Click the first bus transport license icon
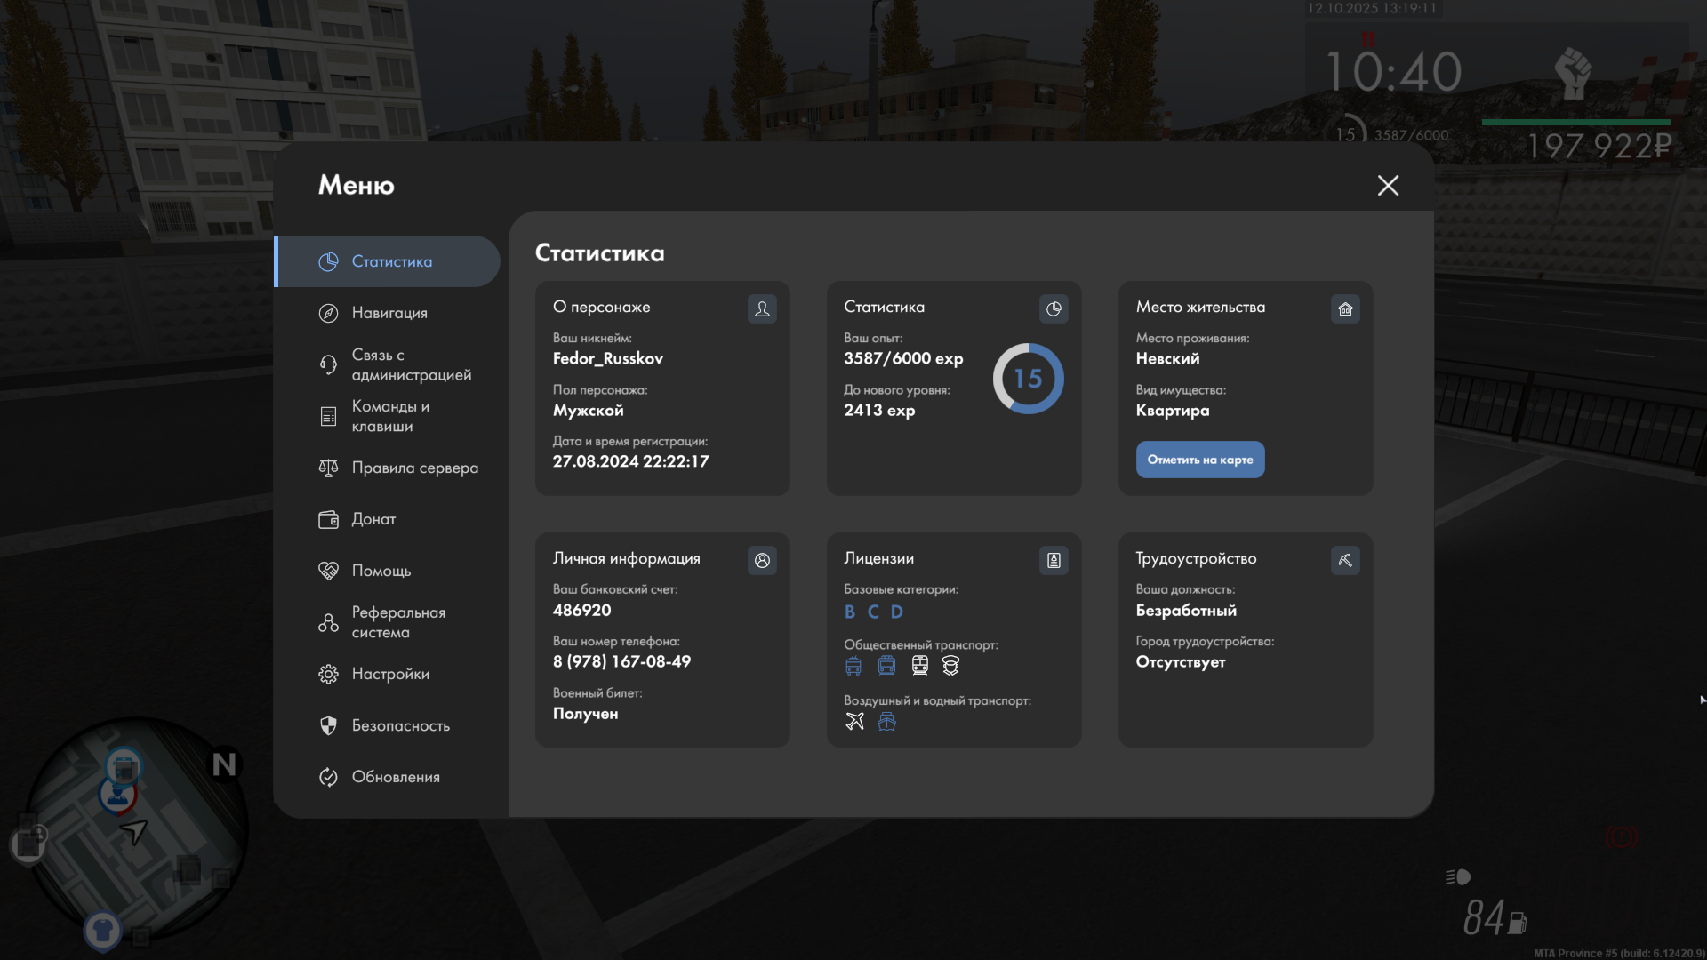This screenshot has height=960, width=1707. pyautogui.click(x=853, y=666)
